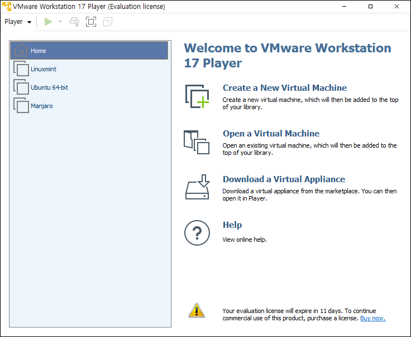Screen dimensions: 411x337
Task: Expand the power options arrow beside play
Action: pos(60,22)
